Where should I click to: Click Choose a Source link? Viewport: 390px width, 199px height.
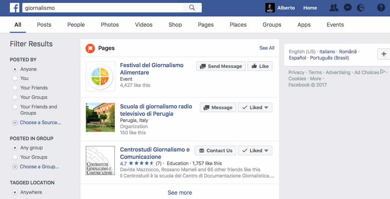coord(40,122)
